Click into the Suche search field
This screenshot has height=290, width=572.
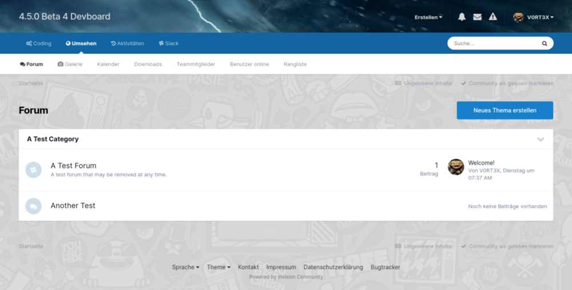495,43
